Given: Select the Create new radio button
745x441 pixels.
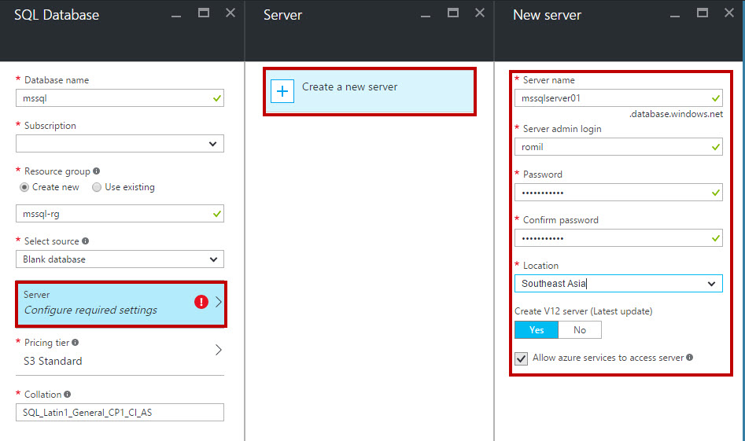Looking at the screenshot, I should click(24, 187).
